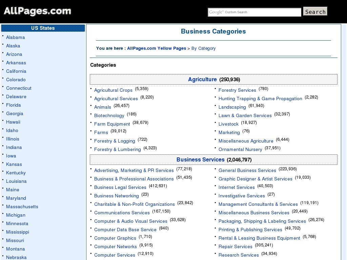Screen dimensions: 347x260
Task: Open the Animals category
Action: 102,107
